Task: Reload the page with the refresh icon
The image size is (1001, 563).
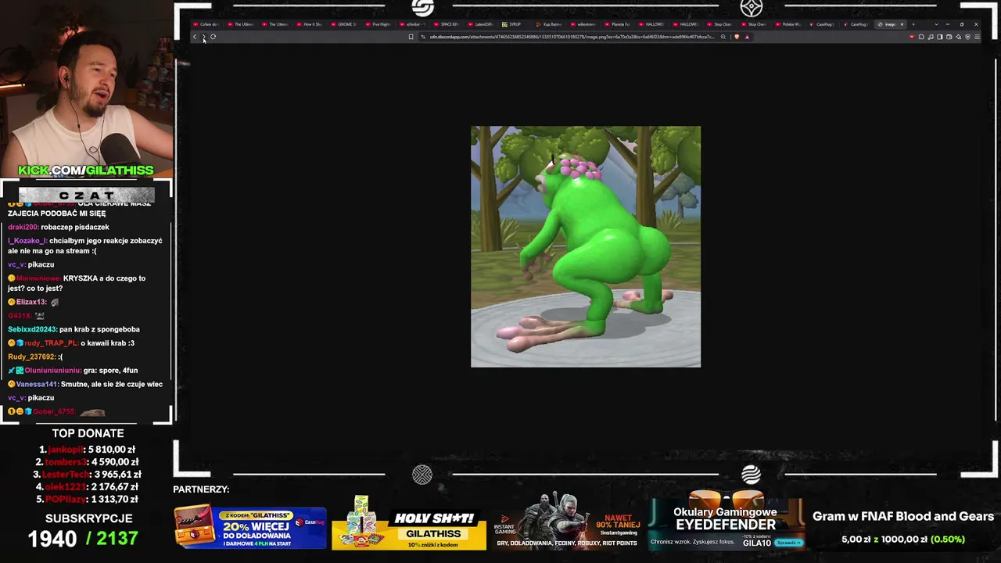Action: [213, 37]
